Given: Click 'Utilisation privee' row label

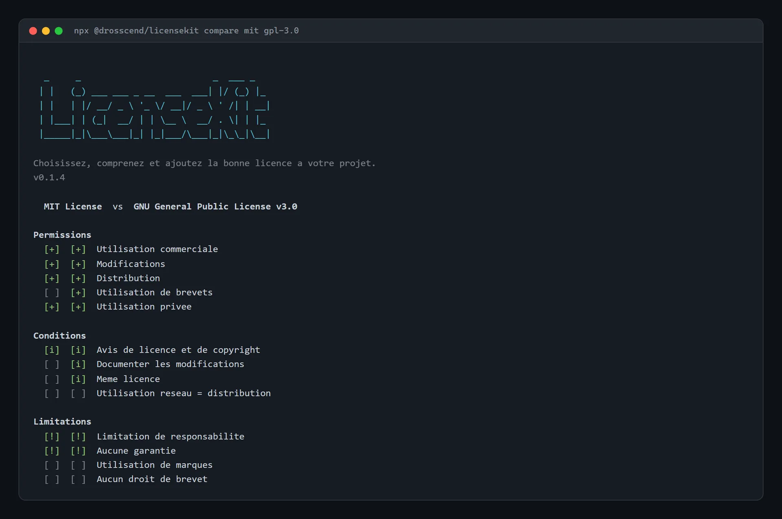Looking at the screenshot, I should [x=144, y=307].
